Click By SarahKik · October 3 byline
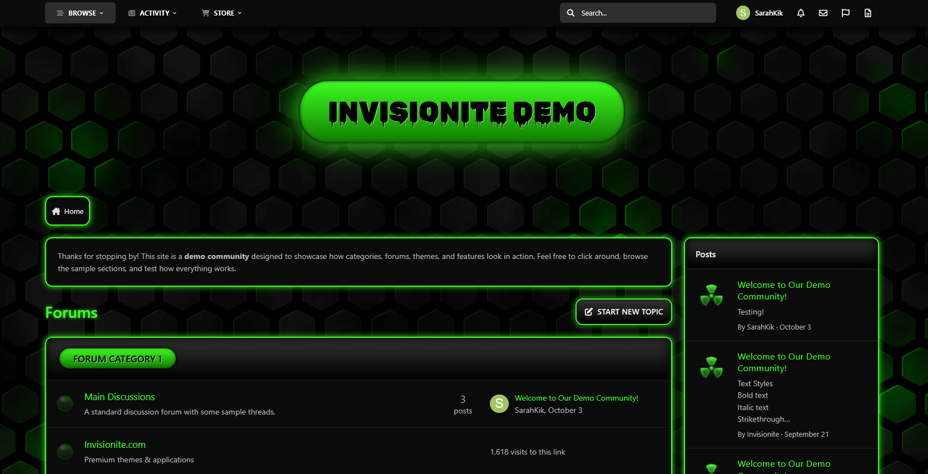 [x=774, y=327]
